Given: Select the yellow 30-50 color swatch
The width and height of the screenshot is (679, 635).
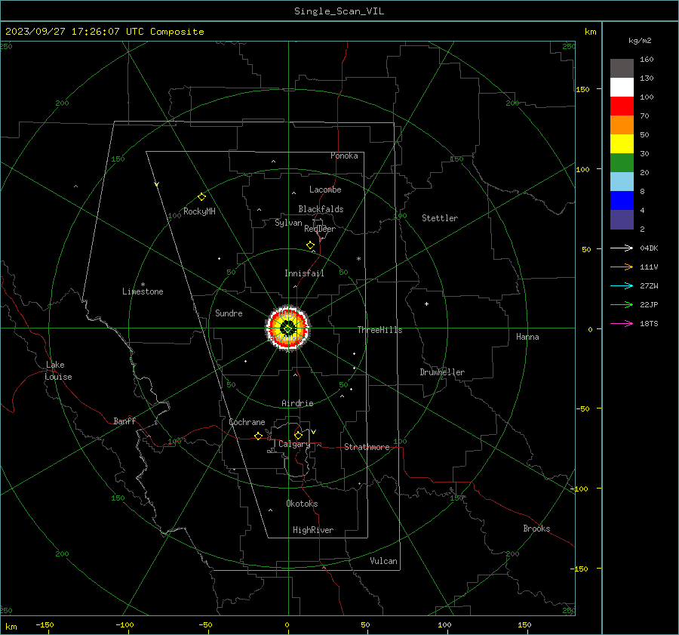Looking at the screenshot, I should point(622,144).
